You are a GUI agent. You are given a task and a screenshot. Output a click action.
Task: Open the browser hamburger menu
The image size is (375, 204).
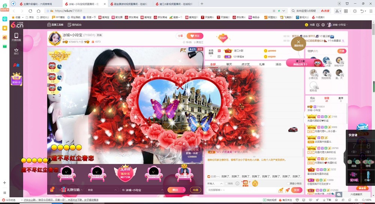(371, 11)
